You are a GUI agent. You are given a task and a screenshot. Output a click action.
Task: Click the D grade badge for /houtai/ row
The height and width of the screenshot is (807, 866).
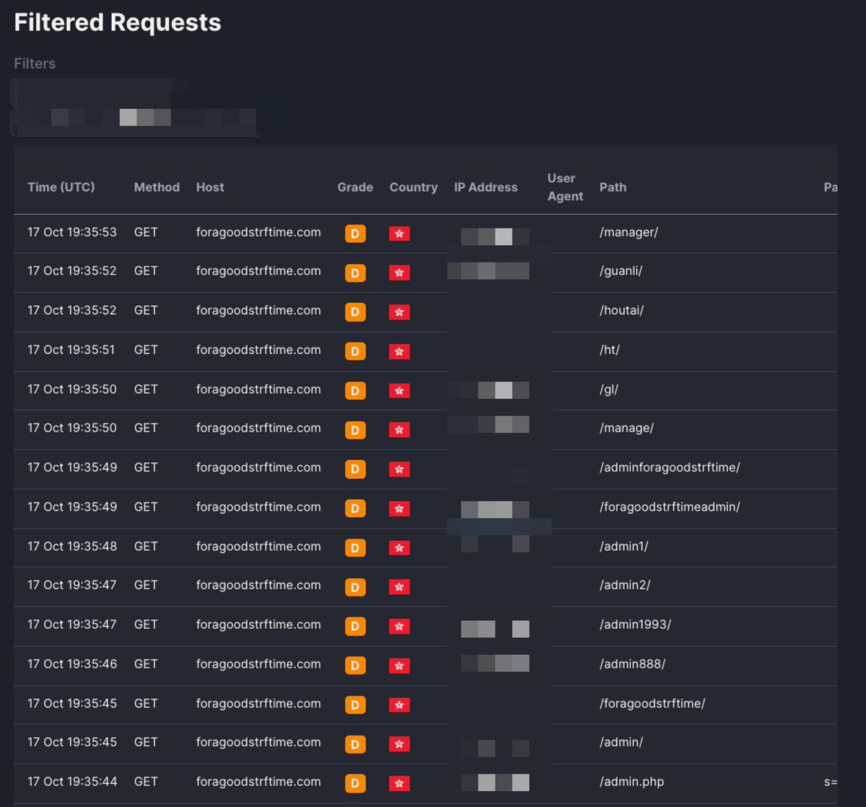coord(355,312)
